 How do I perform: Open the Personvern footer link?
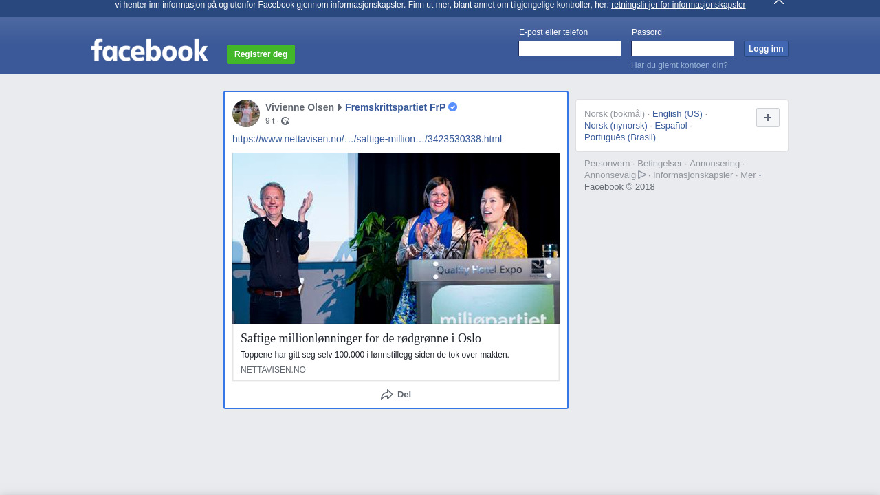607,164
